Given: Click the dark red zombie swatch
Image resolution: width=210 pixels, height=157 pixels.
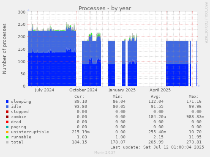Looking at the screenshot, I should tap(7, 117).
